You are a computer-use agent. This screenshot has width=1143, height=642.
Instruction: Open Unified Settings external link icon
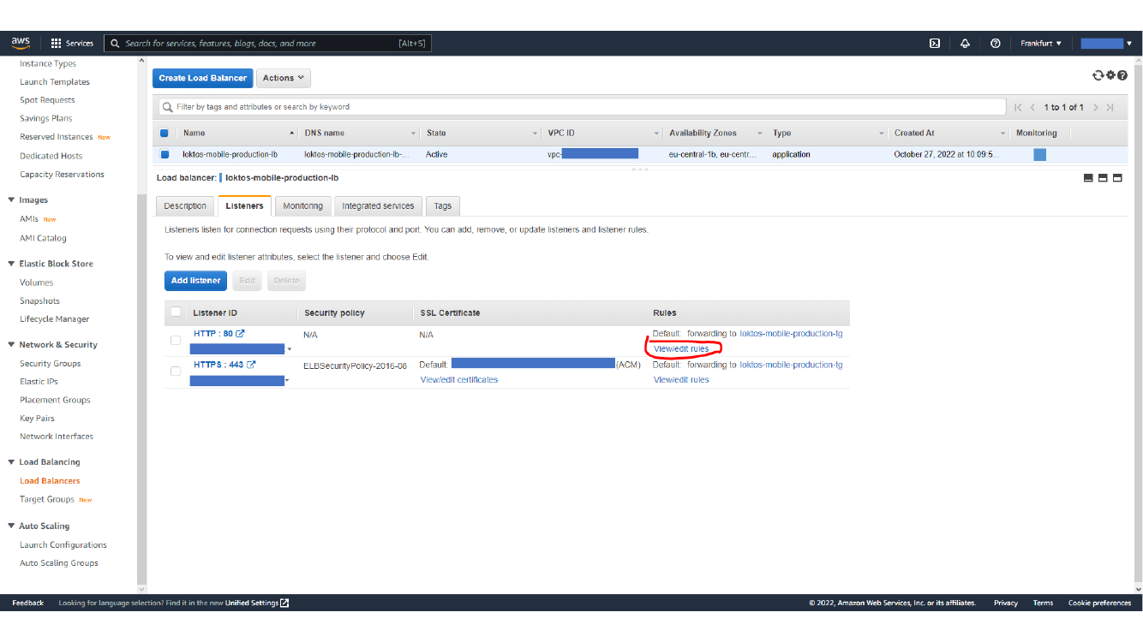point(285,603)
